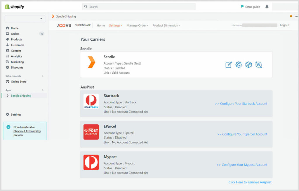Click the 'Your Carriers' heading
Viewport: 299px width, 191px height.
[x=93, y=39]
